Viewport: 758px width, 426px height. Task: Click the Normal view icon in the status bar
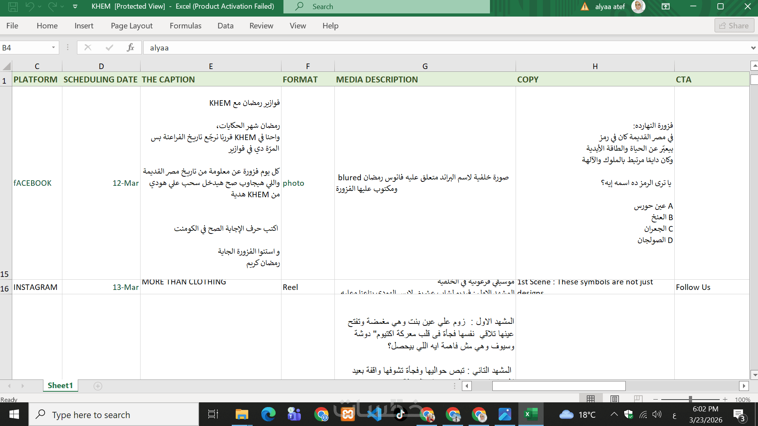coord(591,399)
